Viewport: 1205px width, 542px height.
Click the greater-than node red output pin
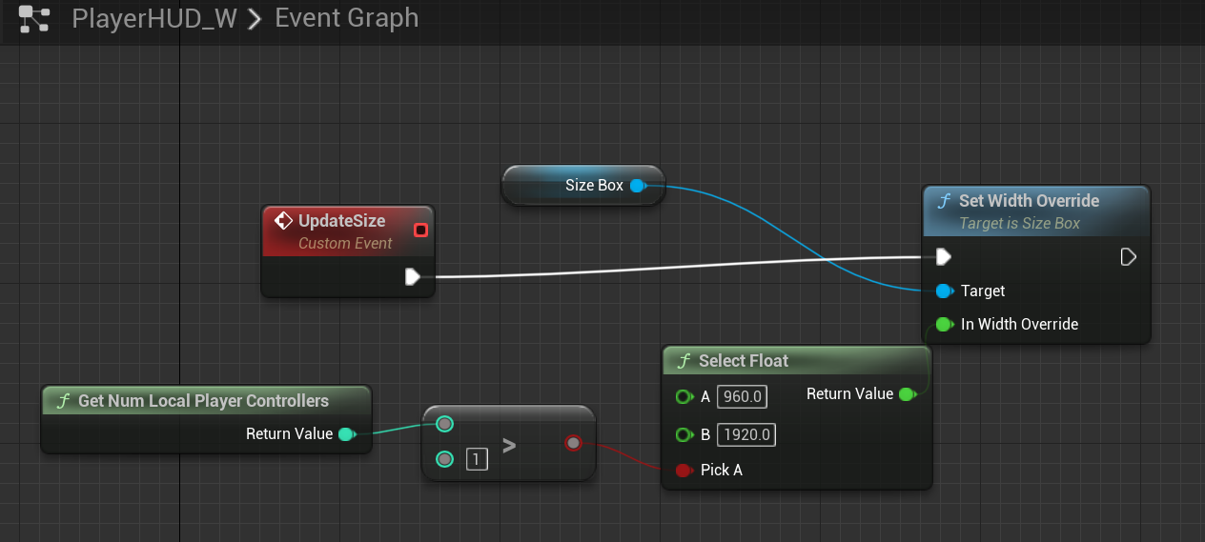click(572, 442)
